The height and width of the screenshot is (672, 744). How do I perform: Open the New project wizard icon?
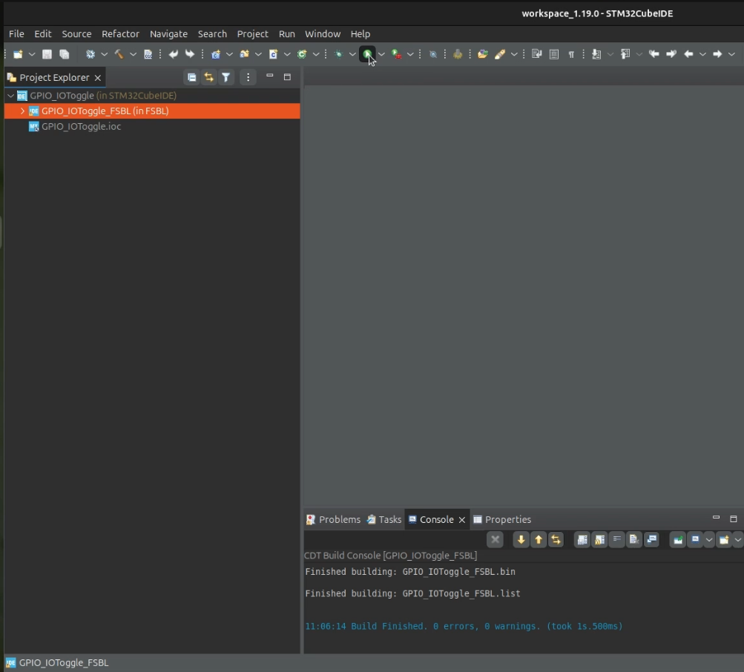pos(19,54)
